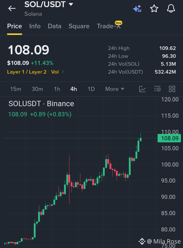
Task: Switch to the Square tab
Action: [79, 26]
